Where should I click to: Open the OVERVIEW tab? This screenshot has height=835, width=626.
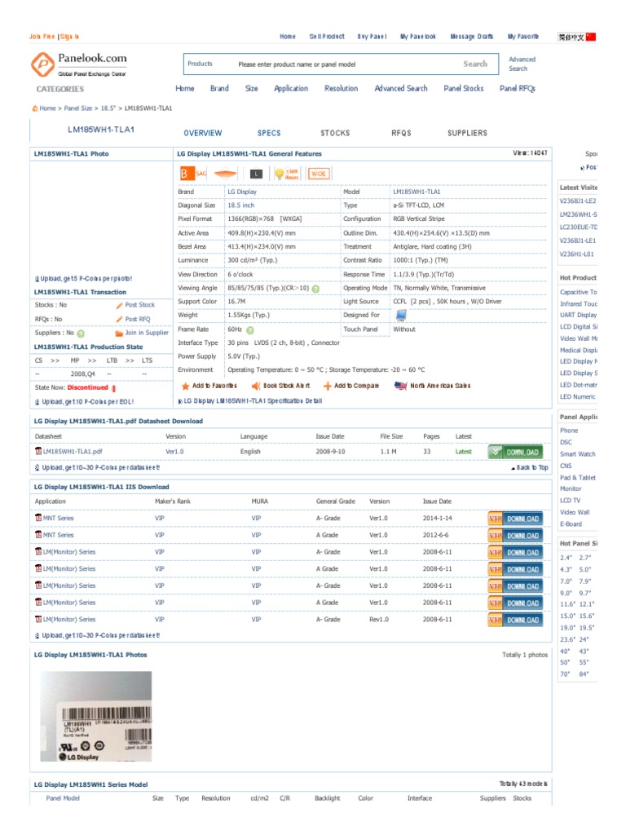coord(203,133)
